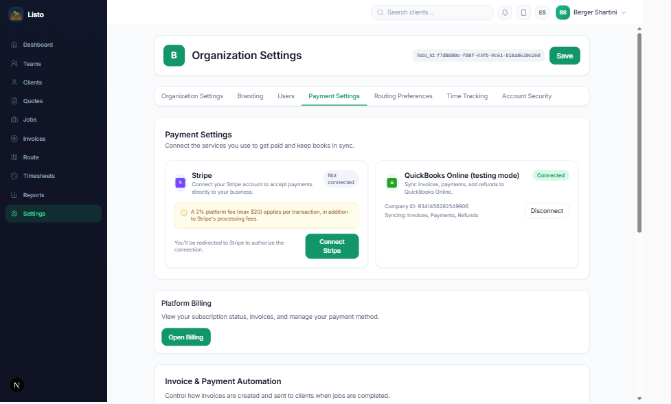Click the Syncing: Invoices, Payments, Refunds text

[x=431, y=215]
